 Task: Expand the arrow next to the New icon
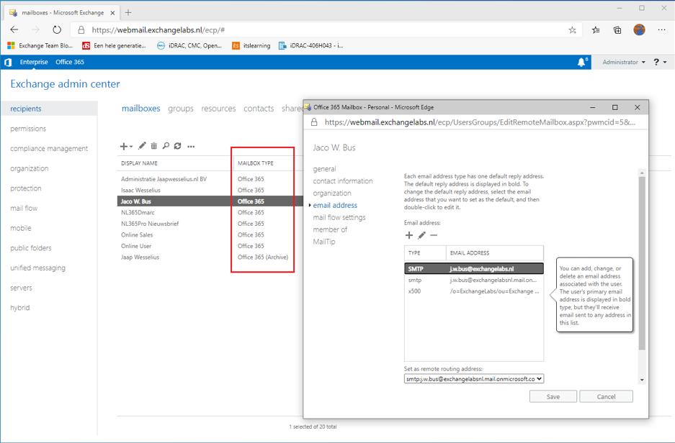130,146
